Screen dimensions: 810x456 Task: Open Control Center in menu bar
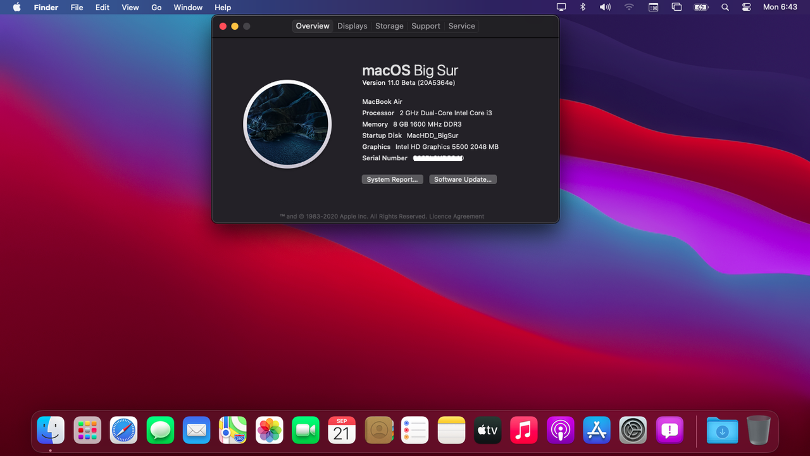pyautogui.click(x=747, y=7)
